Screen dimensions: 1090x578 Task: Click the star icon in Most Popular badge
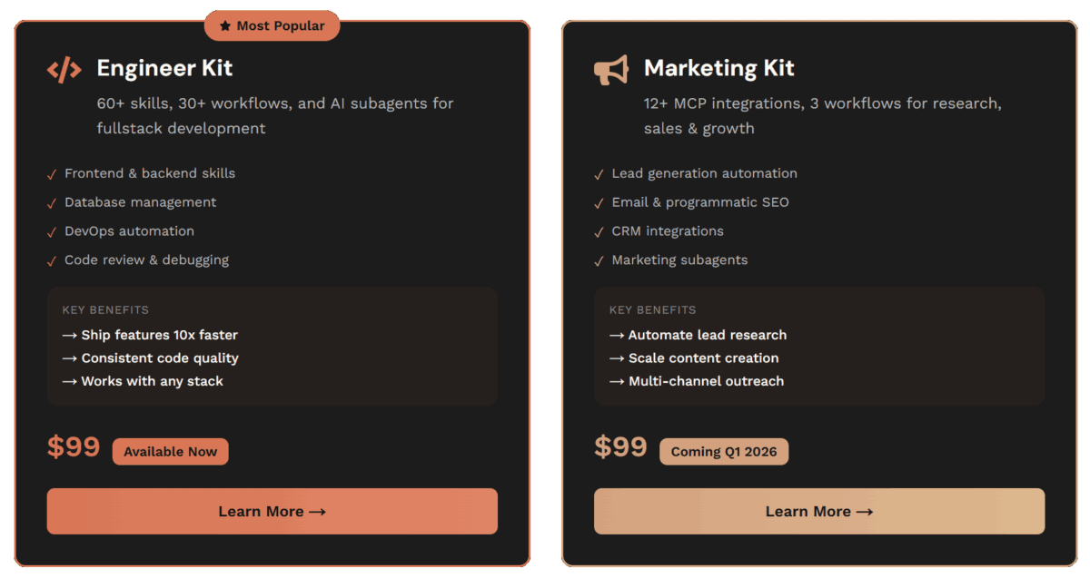pyautogui.click(x=225, y=26)
